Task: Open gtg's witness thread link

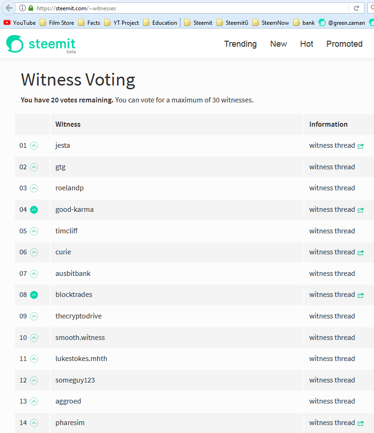Action: point(332,167)
